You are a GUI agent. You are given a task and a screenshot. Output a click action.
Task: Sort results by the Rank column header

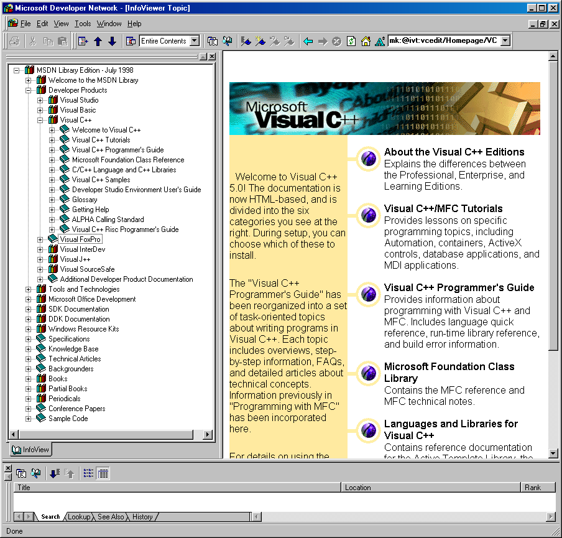coord(538,488)
